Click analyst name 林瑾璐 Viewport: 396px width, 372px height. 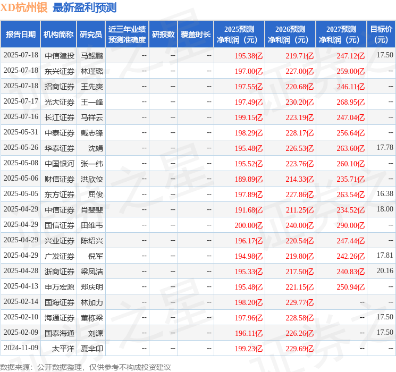click(92, 71)
